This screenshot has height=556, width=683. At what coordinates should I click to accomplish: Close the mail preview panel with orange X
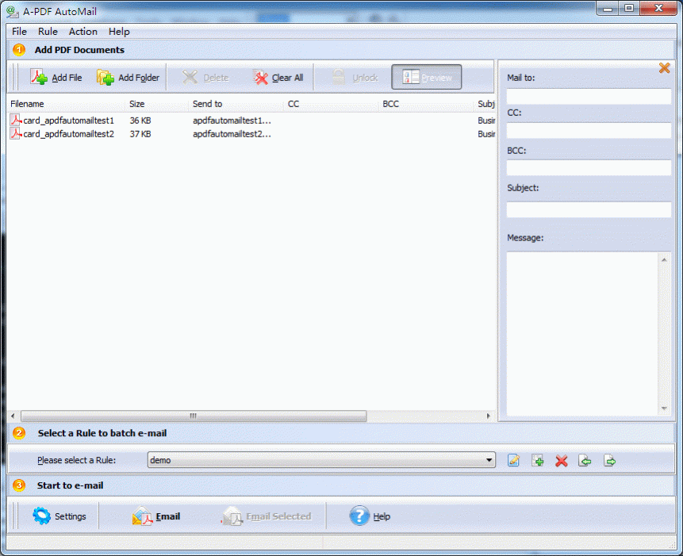tap(664, 68)
